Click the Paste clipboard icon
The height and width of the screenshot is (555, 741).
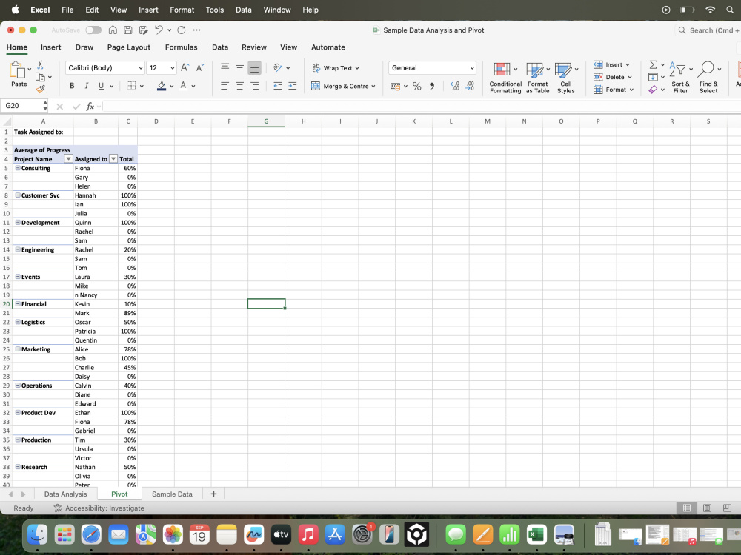coord(16,70)
